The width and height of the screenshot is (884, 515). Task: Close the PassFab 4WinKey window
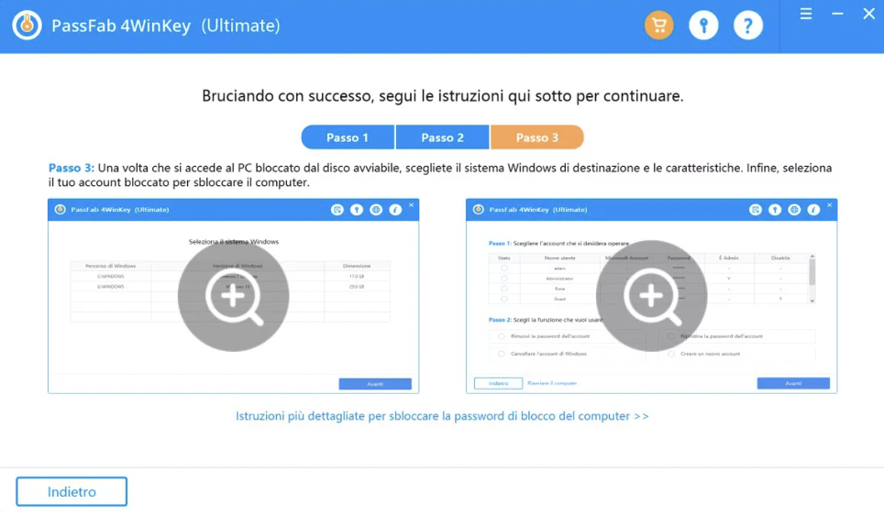point(868,14)
